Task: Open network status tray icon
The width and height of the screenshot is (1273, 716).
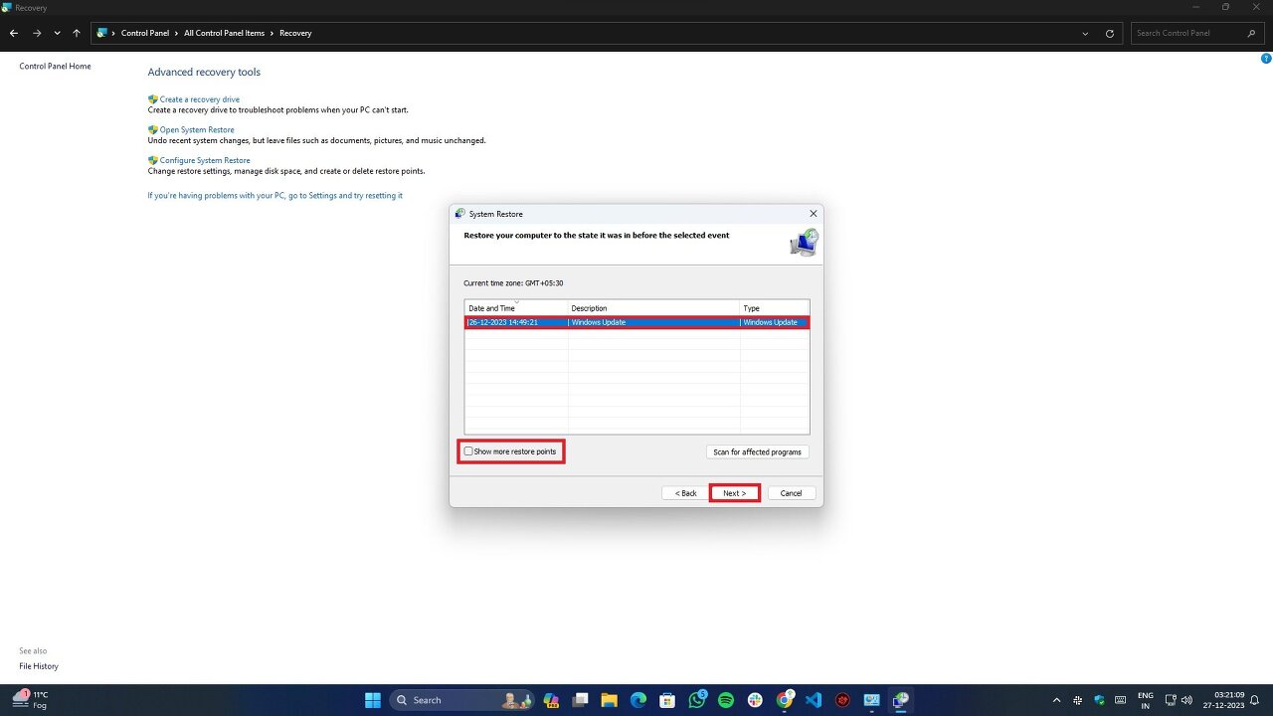Action: pos(1171,700)
